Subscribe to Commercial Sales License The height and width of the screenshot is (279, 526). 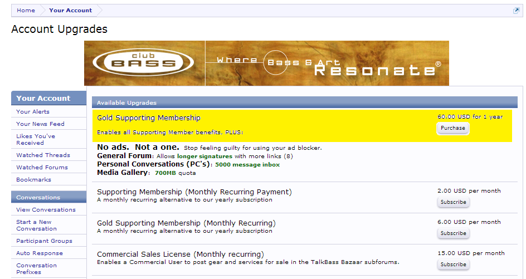453,265
